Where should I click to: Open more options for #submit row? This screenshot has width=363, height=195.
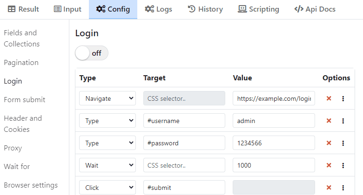tap(343, 188)
